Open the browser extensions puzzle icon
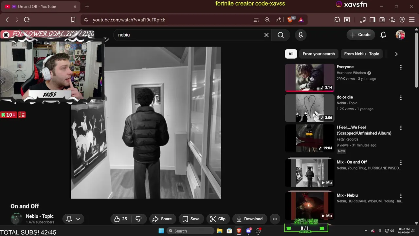This screenshot has width=419, height=236. tap(337, 20)
